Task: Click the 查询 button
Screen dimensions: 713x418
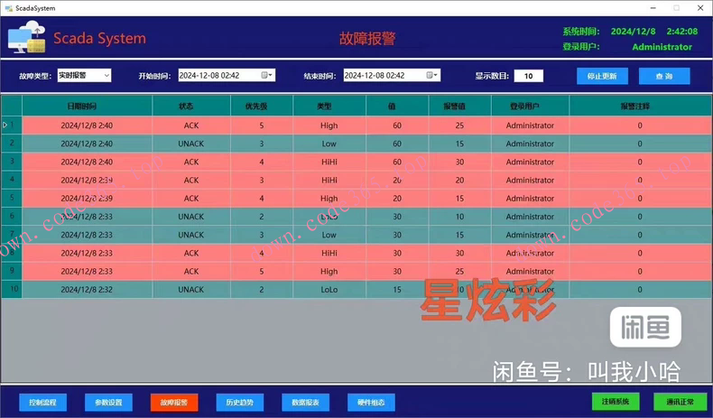Action: [x=664, y=76]
